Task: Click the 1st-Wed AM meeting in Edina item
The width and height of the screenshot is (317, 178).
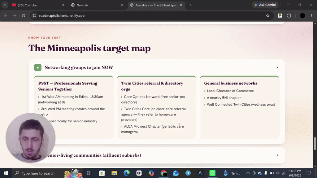Action: pos(71,100)
